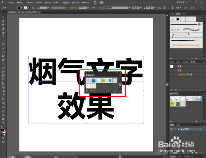The width and height of the screenshot is (206, 158).
Task: Select the Hand tool
Action: click(x=3, y=119)
